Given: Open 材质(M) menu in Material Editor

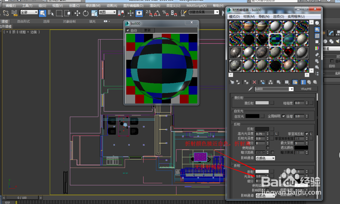Looking at the screenshot, I should pos(249,16).
